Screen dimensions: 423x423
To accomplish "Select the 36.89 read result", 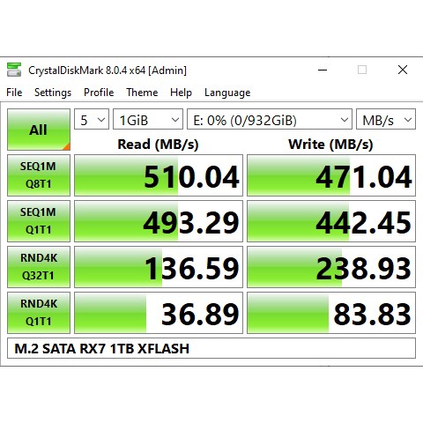I will 159,313.
